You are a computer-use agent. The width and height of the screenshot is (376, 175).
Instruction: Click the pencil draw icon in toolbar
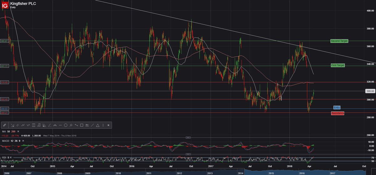tap(4, 125)
